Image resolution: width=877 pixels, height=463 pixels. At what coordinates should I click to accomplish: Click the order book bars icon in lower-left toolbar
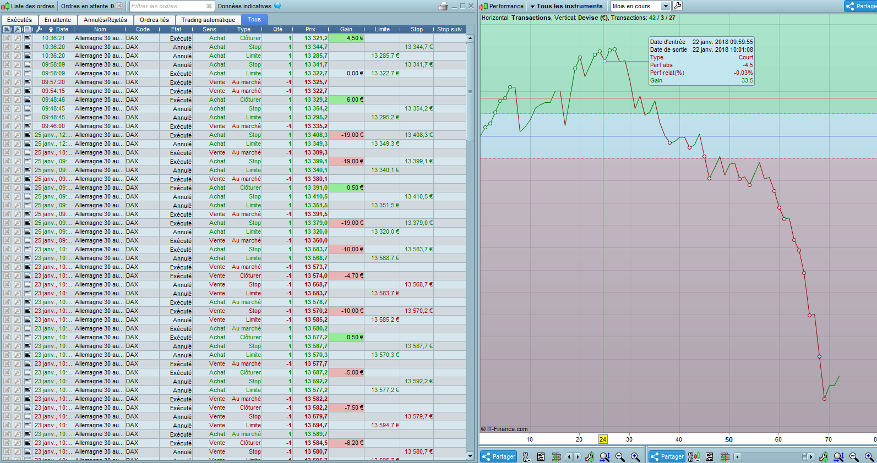coord(557,457)
